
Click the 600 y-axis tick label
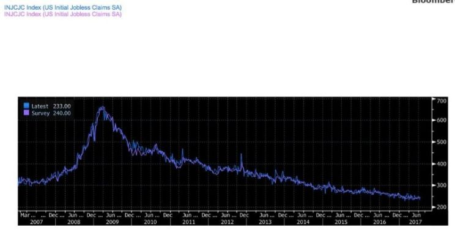click(x=442, y=120)
